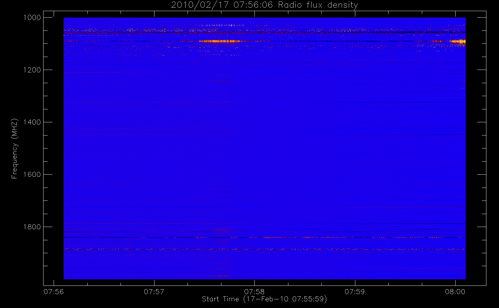Click the 1000 frequency tick label
499x308 pixels.
(x=32, y=18)
